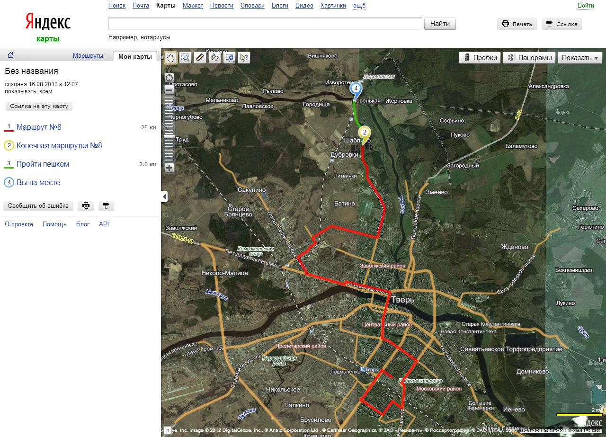606x437 pixels.
Task: Select Конечная маршрутки №8 item
Action: tap(59, 145)
